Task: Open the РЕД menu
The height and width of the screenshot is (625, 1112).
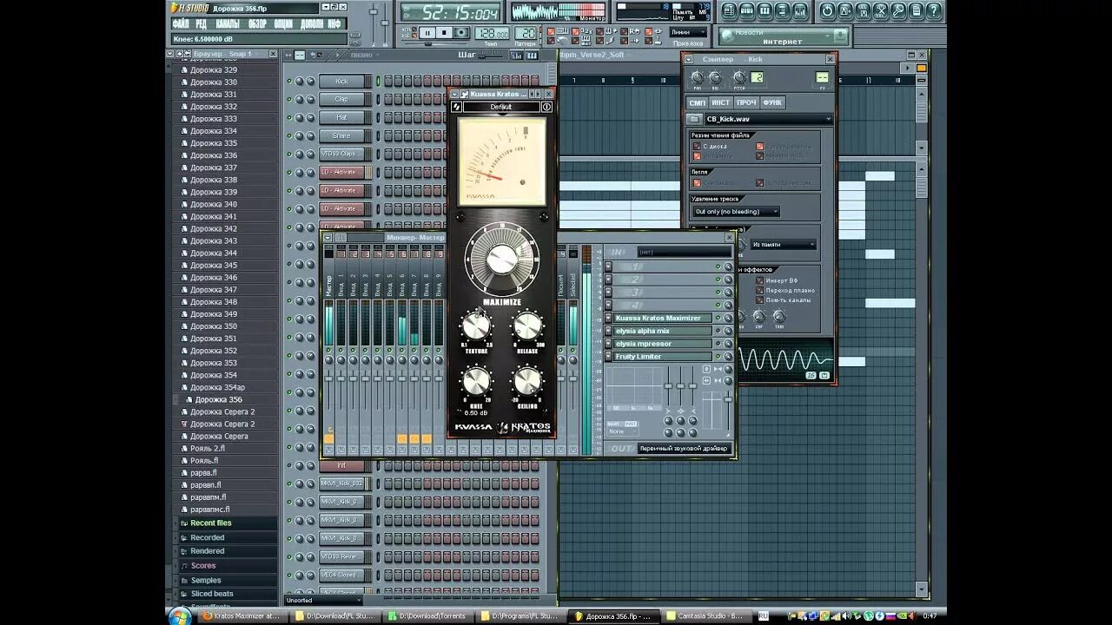Action: pyautogui.click(x=202, y=23)
